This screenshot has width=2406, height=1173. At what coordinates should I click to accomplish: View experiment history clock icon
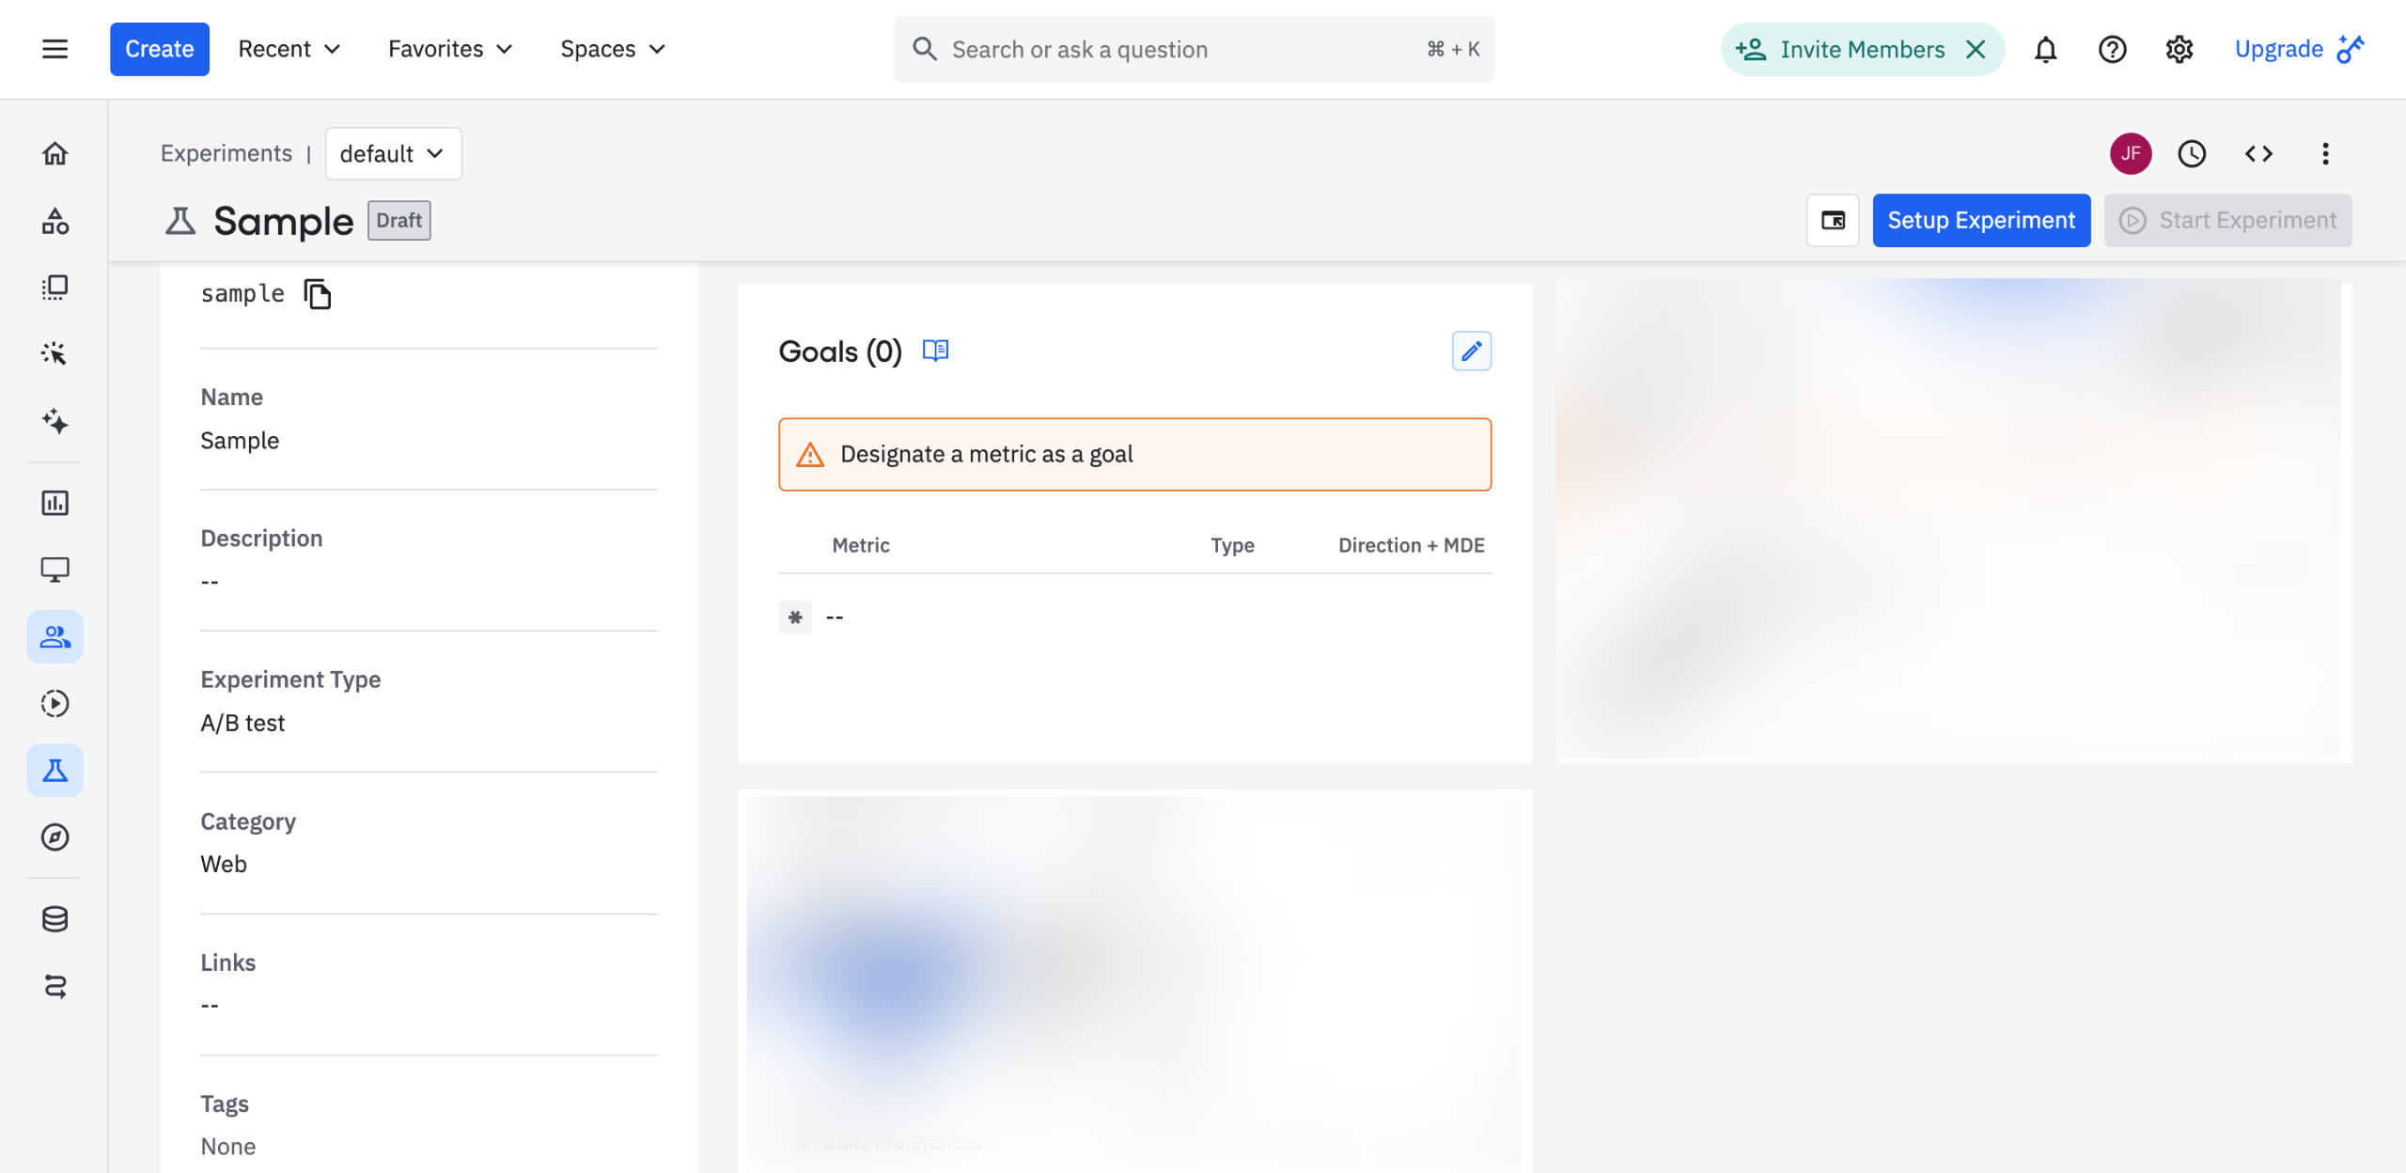tap(2192, 153)
